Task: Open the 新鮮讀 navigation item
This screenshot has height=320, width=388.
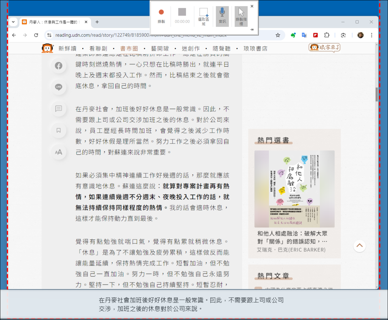Action: tap(67, 48)
